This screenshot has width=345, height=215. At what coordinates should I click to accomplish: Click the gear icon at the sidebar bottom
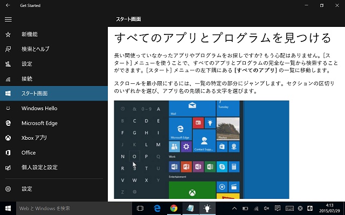pos(8,189)
